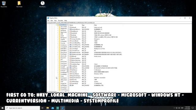Open the notification center icon
The height and width of the screenshot is (110, 196).
point(193,108)
